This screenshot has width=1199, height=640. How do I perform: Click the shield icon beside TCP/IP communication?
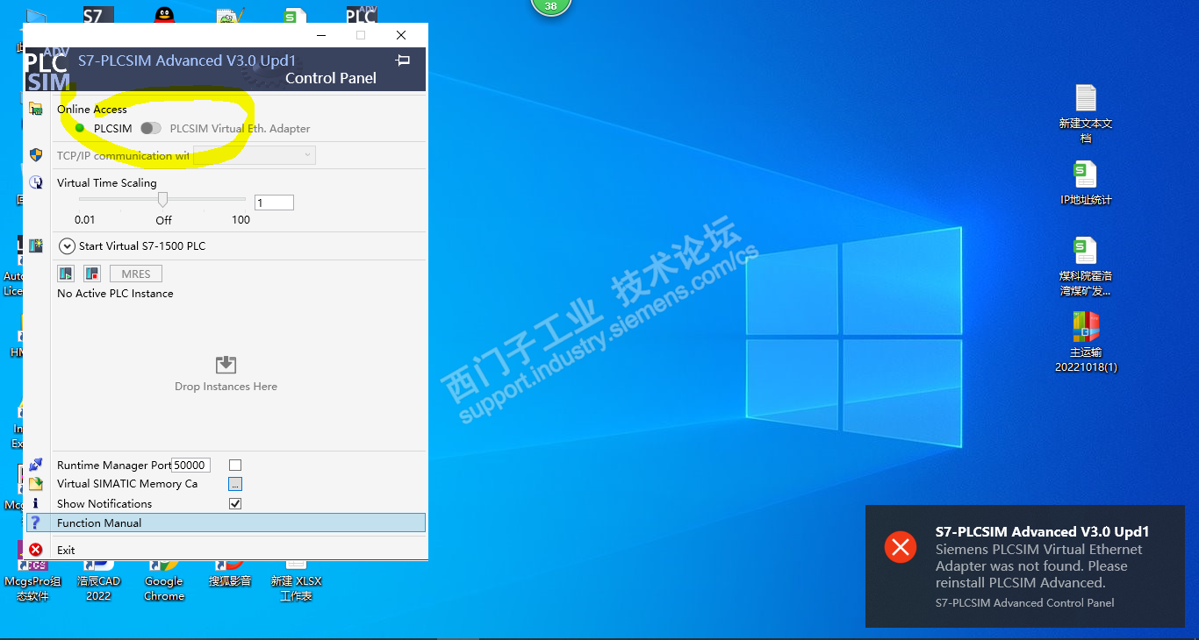coord(36,155)
